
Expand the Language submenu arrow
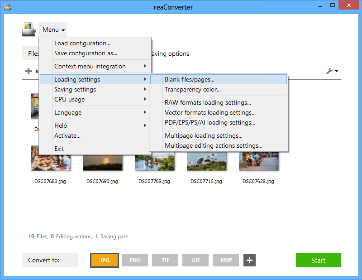(x=145, y=112)
